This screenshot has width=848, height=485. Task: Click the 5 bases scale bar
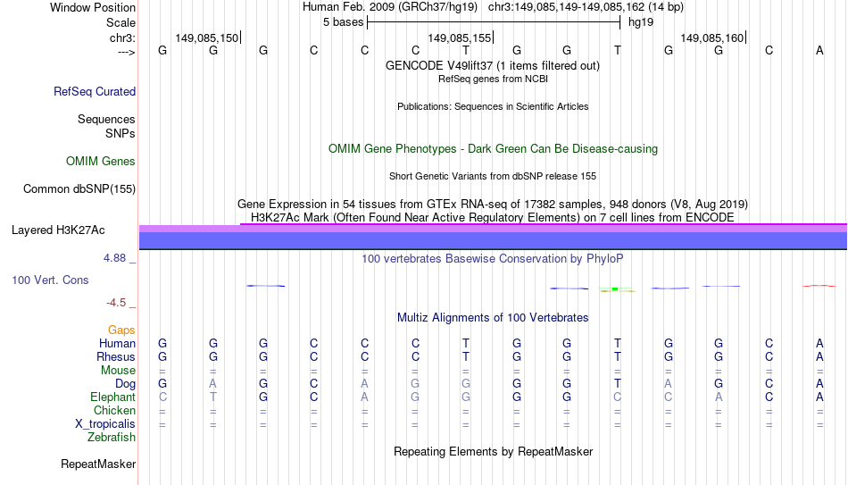click(494, 22)
